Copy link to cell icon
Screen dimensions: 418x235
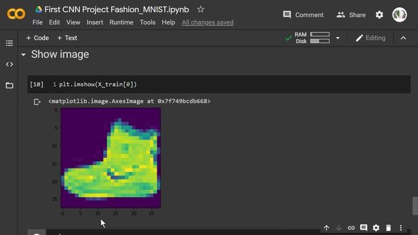pos(351,228)
